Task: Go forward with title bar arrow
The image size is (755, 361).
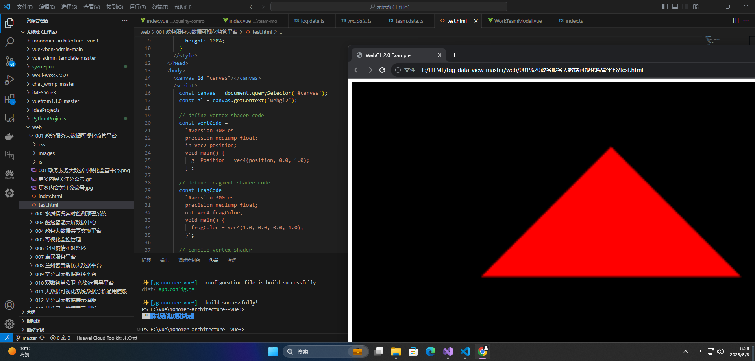Action: (263, 7)
